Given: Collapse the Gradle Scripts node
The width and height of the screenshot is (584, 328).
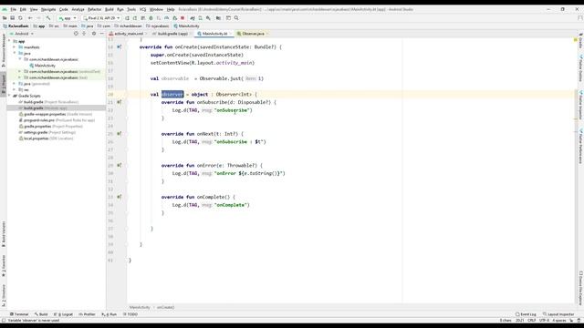Looking at the screenshot, I should click(x=10, y=96).
